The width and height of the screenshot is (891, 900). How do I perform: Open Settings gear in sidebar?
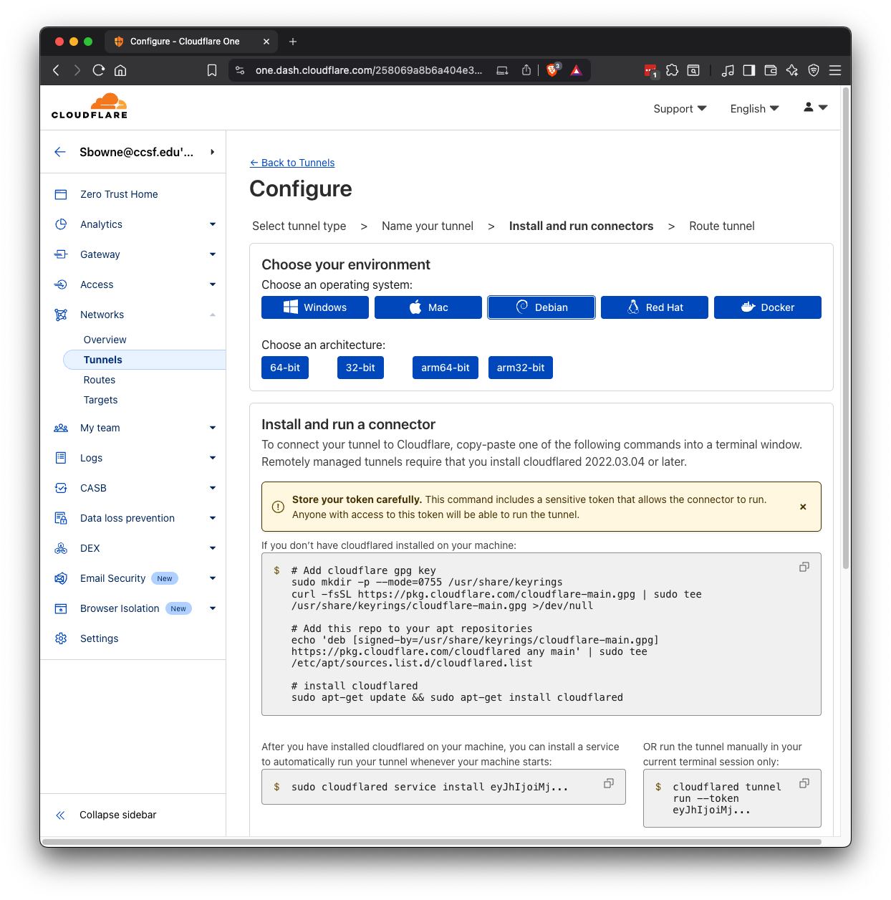coord(61,638)
